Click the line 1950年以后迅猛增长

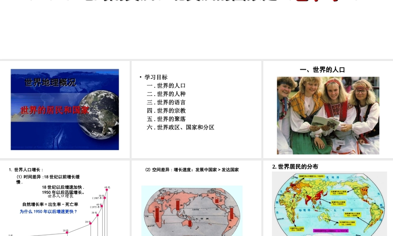63,192
